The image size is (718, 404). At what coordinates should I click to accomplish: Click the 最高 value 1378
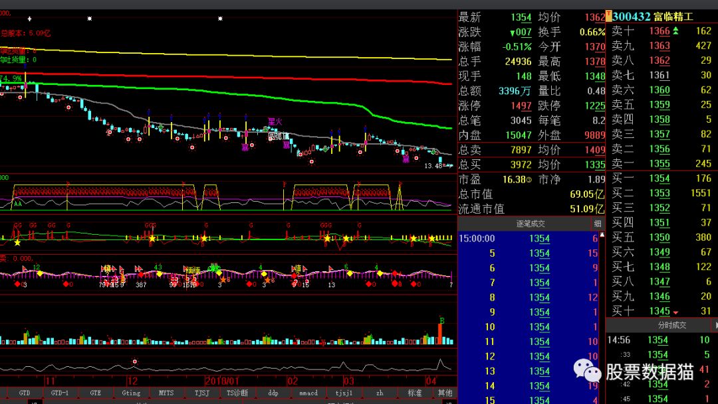coord(595,61)
